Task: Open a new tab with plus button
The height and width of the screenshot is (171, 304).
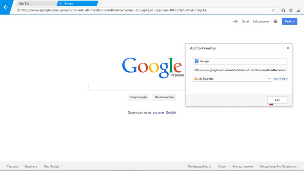Action: 101,3
